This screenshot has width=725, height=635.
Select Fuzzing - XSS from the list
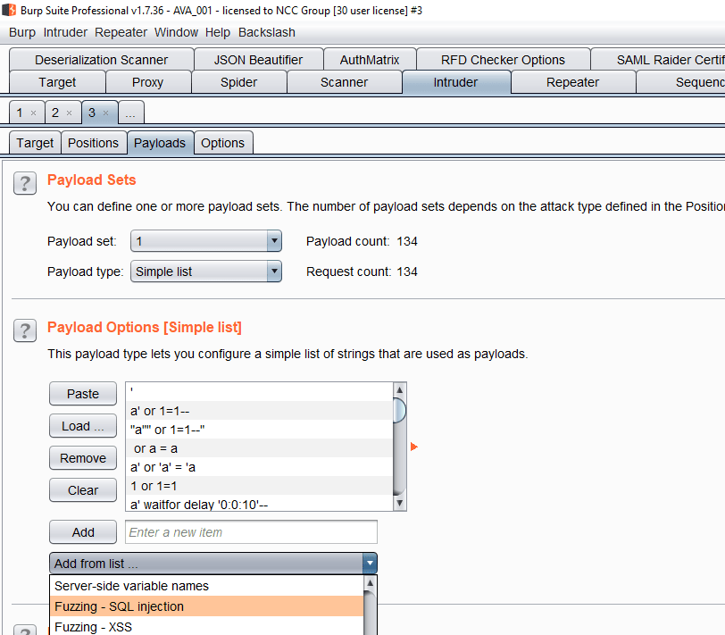(x=93, y=627)
